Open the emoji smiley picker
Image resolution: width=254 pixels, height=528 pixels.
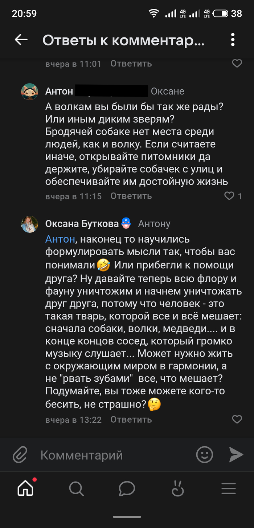click(x=204, y=454)
